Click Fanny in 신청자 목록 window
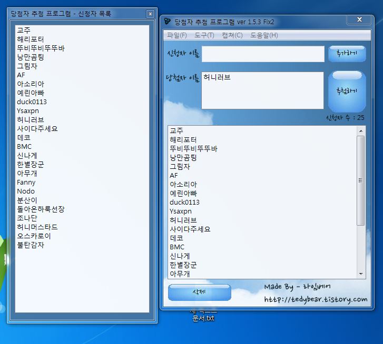The width and height of the screenshot is (383, 344). click(26, 183)
